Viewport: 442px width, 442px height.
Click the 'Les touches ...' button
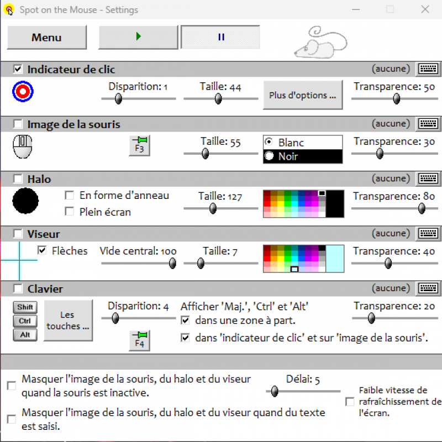[x=67, y=320]
